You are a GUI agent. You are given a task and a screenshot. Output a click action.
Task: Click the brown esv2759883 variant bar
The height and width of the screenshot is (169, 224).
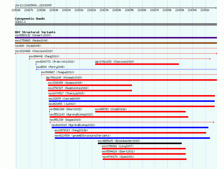coord(116,43)
